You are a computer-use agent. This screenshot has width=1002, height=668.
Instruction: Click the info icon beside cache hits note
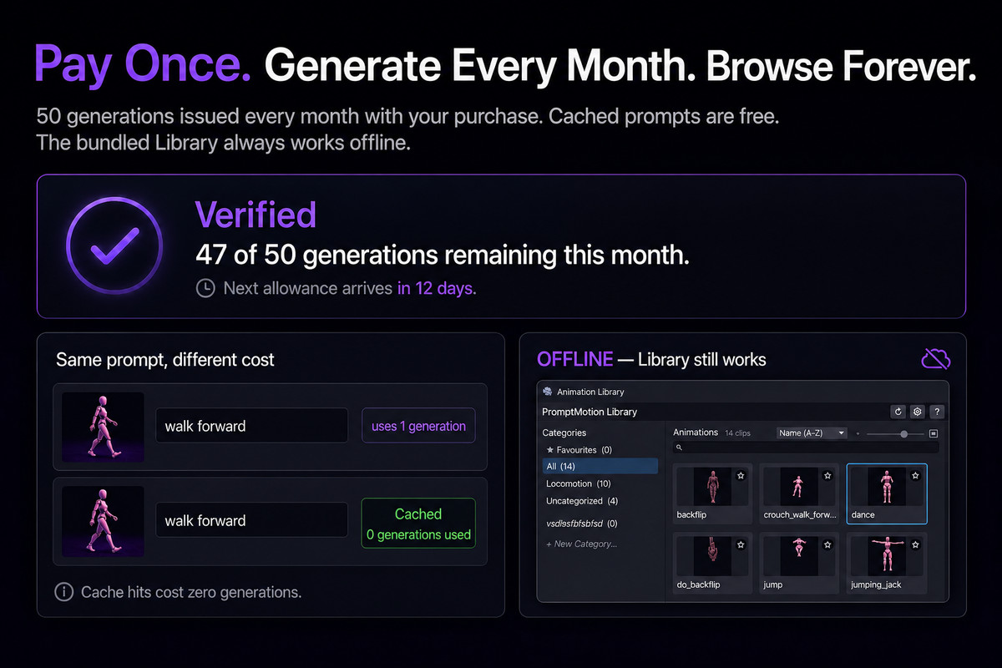point(63,592)
